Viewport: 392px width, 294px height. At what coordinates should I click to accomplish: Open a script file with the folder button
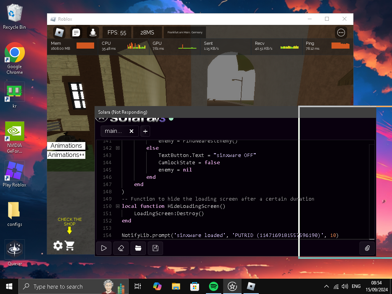coord(138,248)
